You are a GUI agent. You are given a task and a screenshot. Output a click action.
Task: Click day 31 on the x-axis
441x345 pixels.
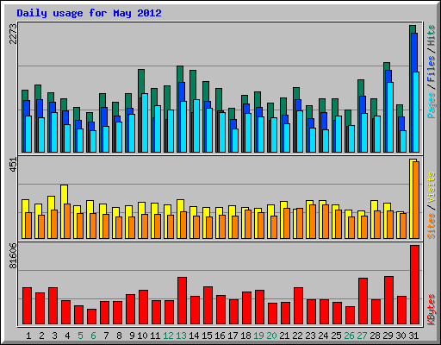pos(413,336)
